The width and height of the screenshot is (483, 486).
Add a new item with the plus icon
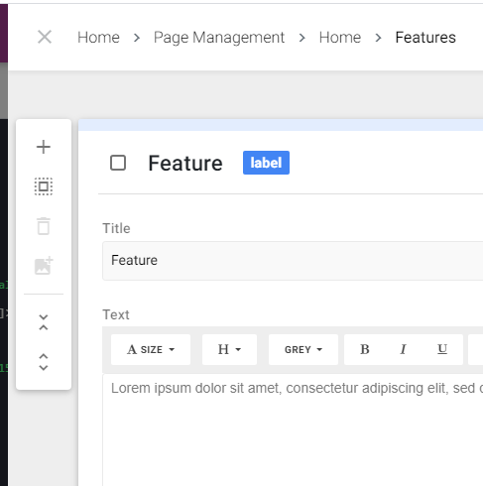[44, 147]
